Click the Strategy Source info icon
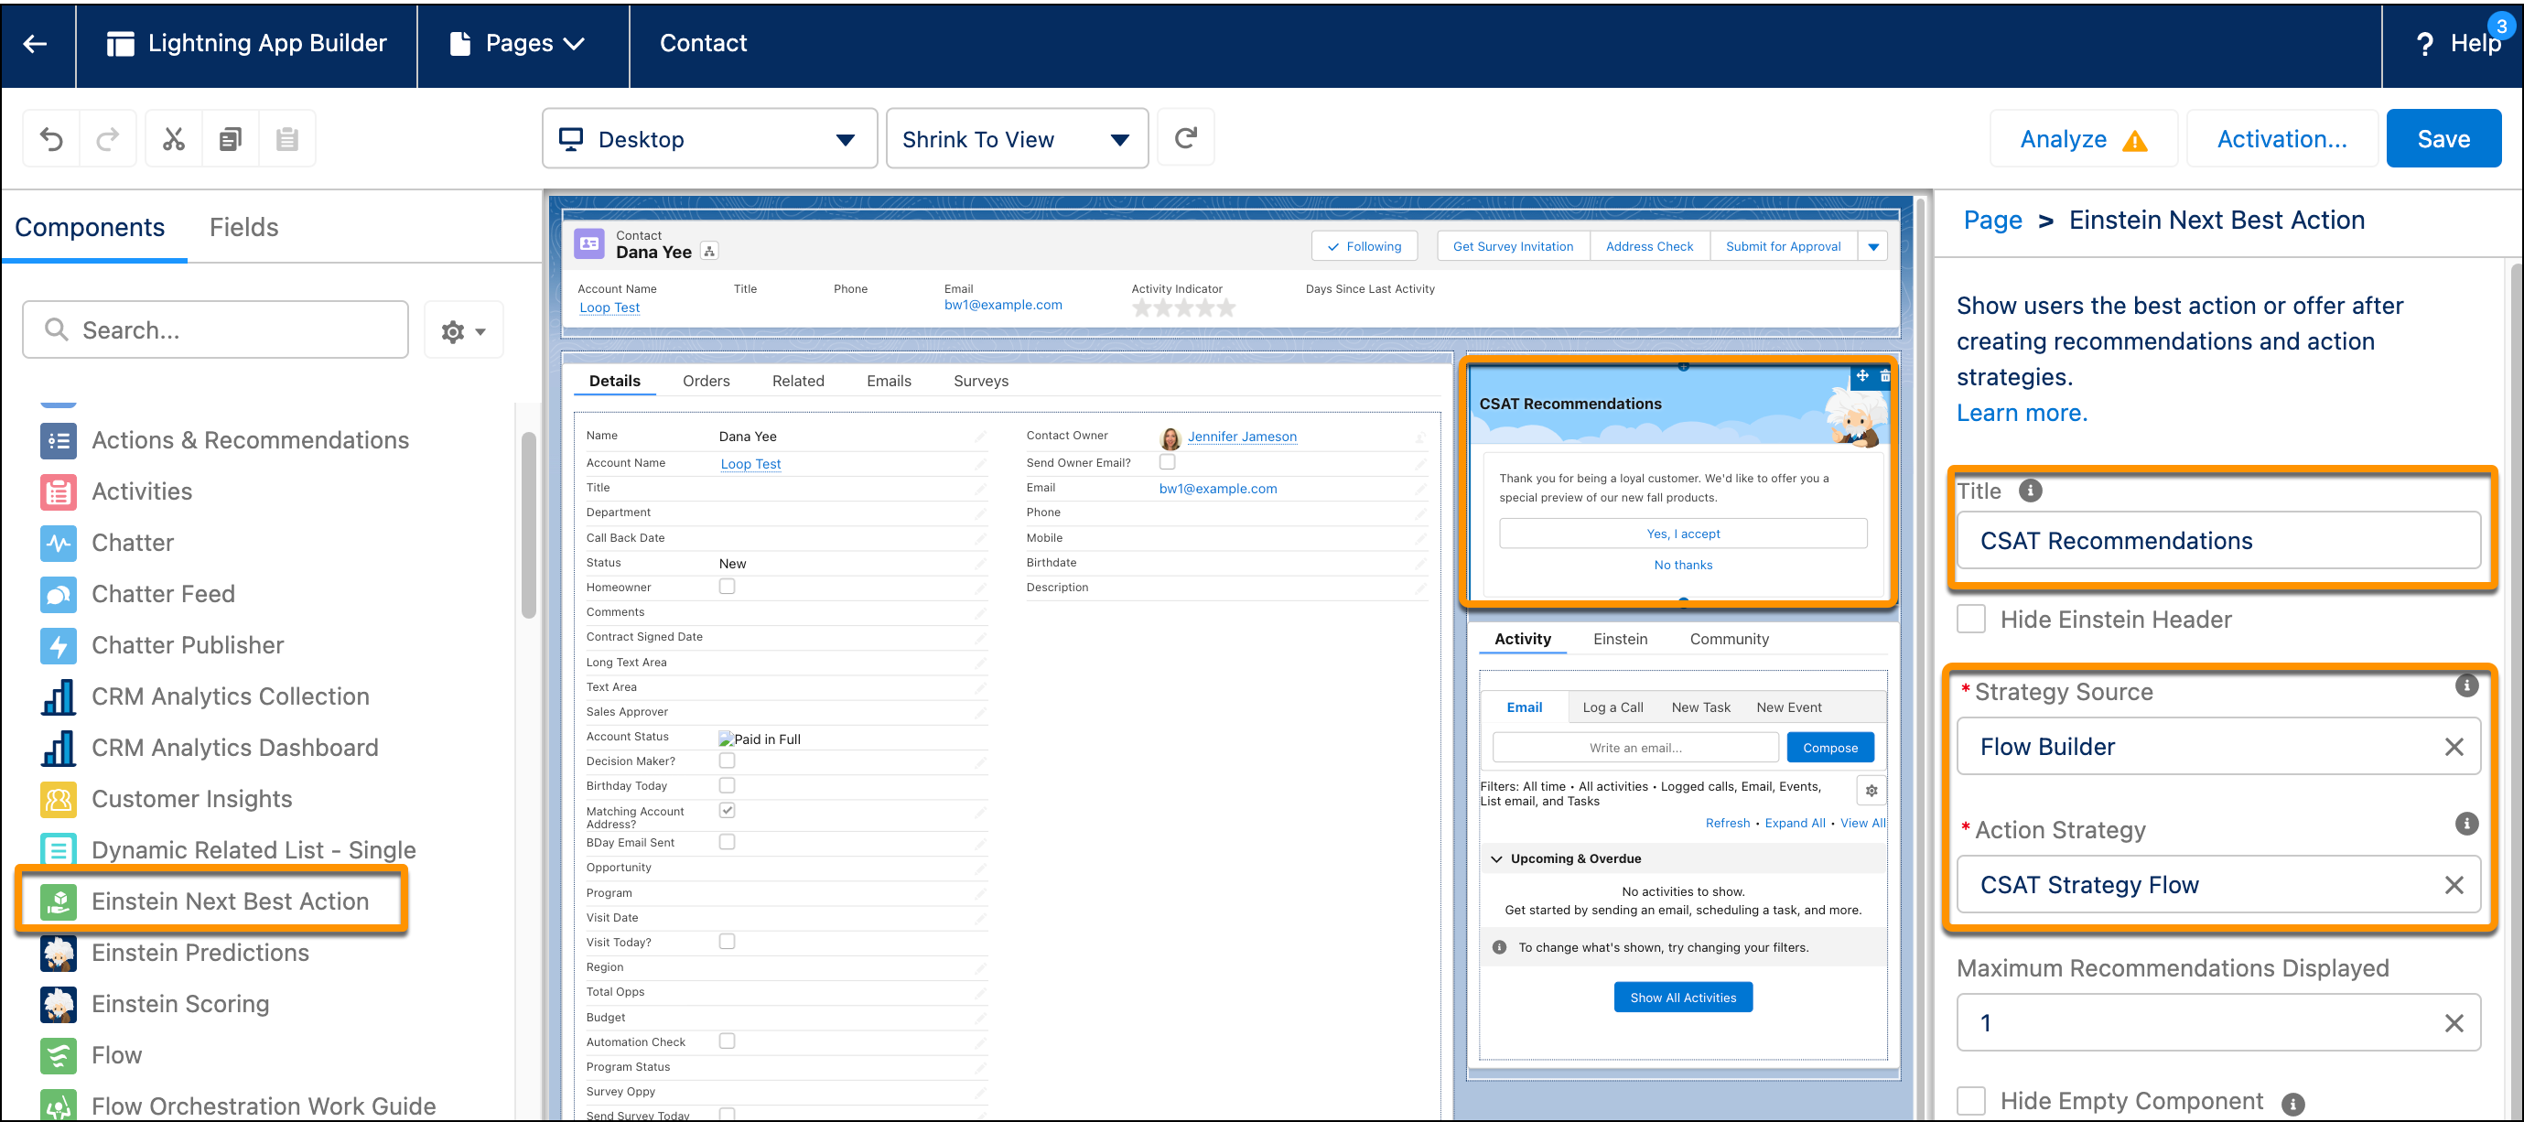 click(x=2466, y=685)
